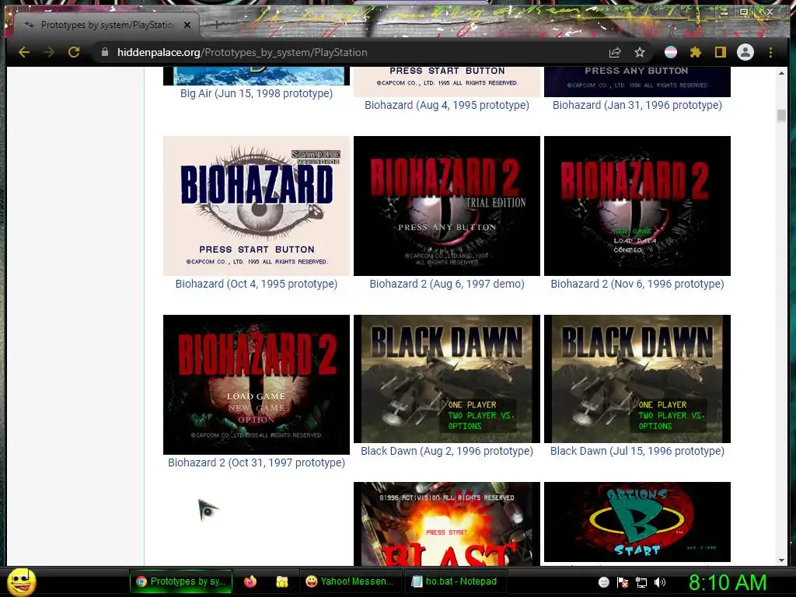Click the page scrollbar up arrow

tap(781, 73)
